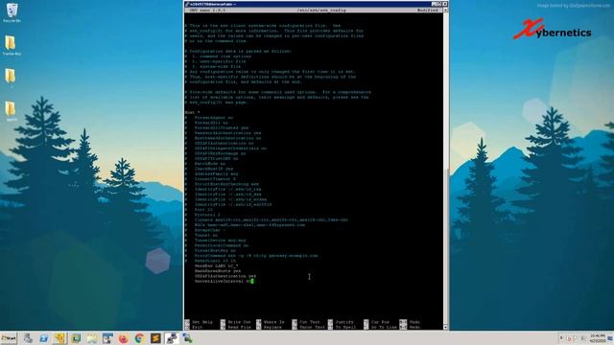Click the Write Out shortcut label

tap(239, 322)
